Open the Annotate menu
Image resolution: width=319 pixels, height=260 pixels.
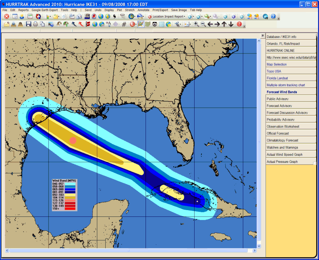[143, 10]
